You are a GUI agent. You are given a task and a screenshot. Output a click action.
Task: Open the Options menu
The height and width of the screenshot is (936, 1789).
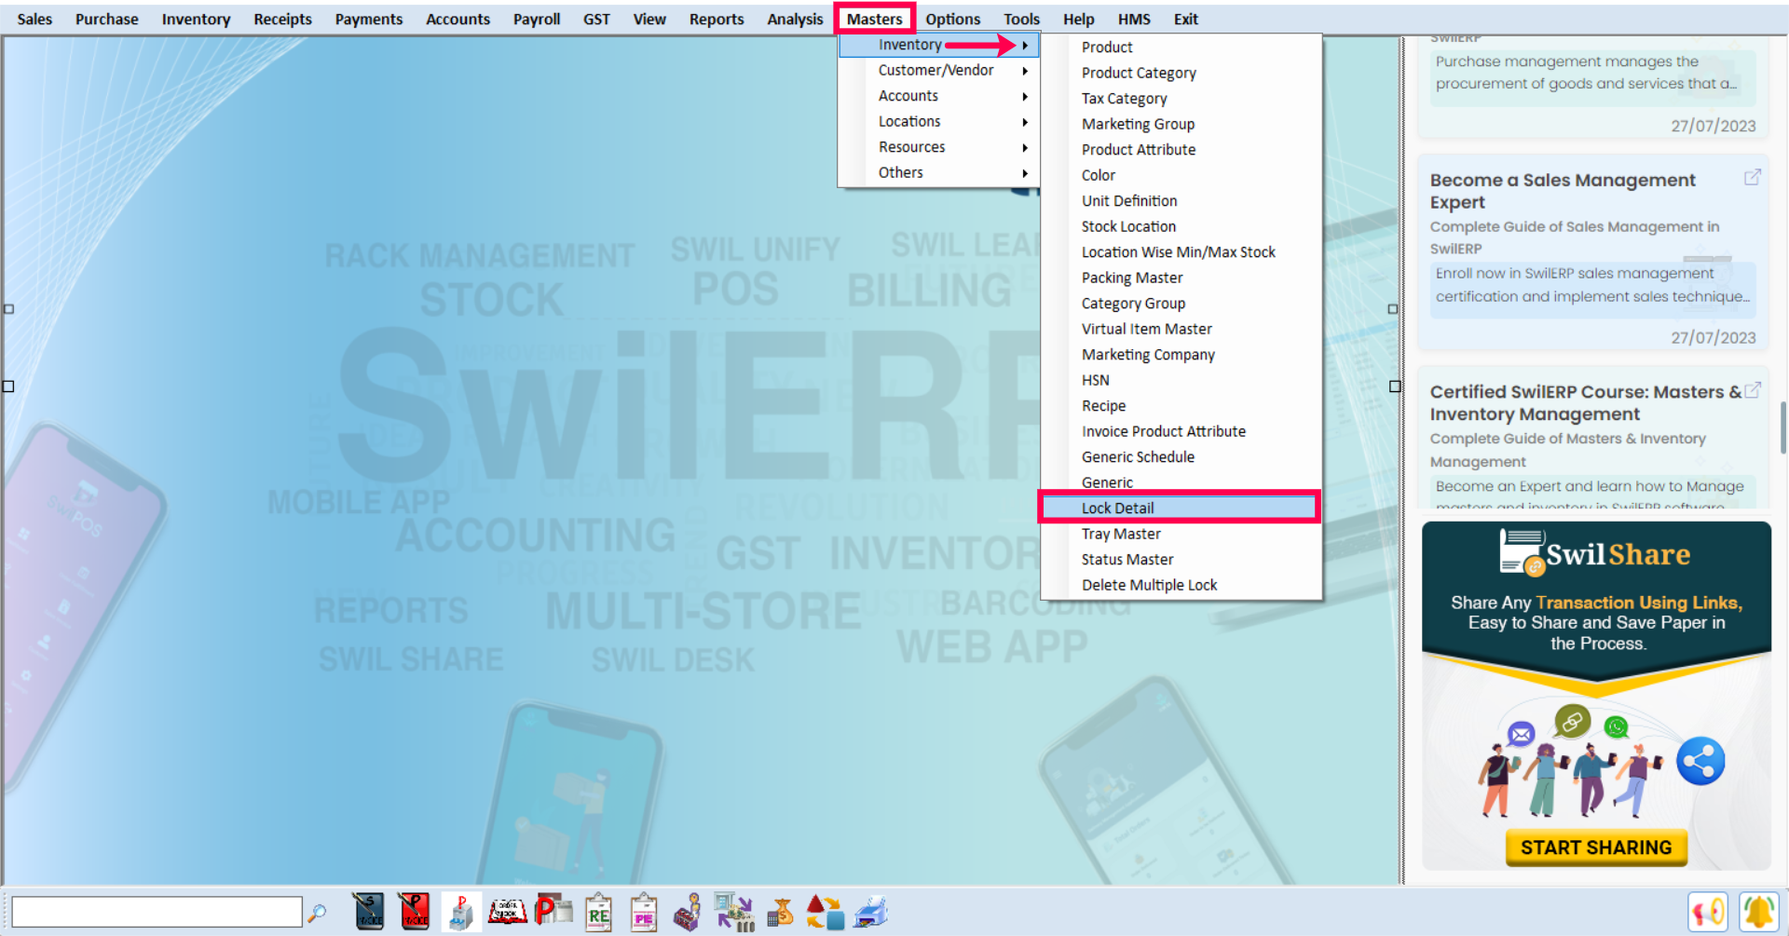[x=952, y=19]
